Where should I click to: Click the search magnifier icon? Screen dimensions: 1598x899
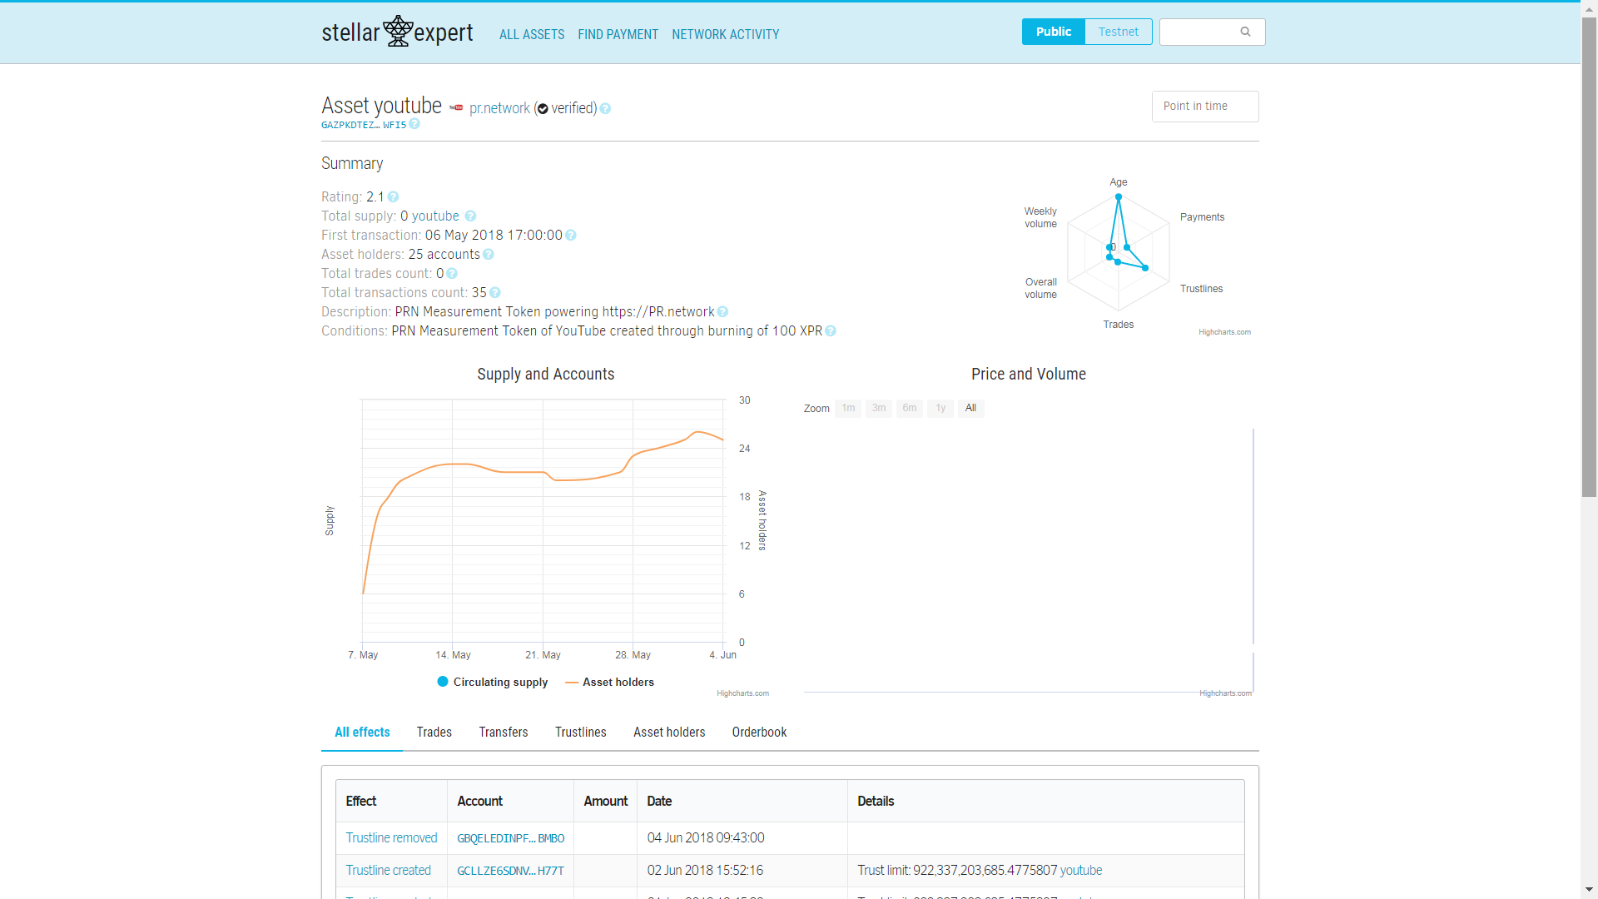pyautogui.click(x=1245, y=32)
